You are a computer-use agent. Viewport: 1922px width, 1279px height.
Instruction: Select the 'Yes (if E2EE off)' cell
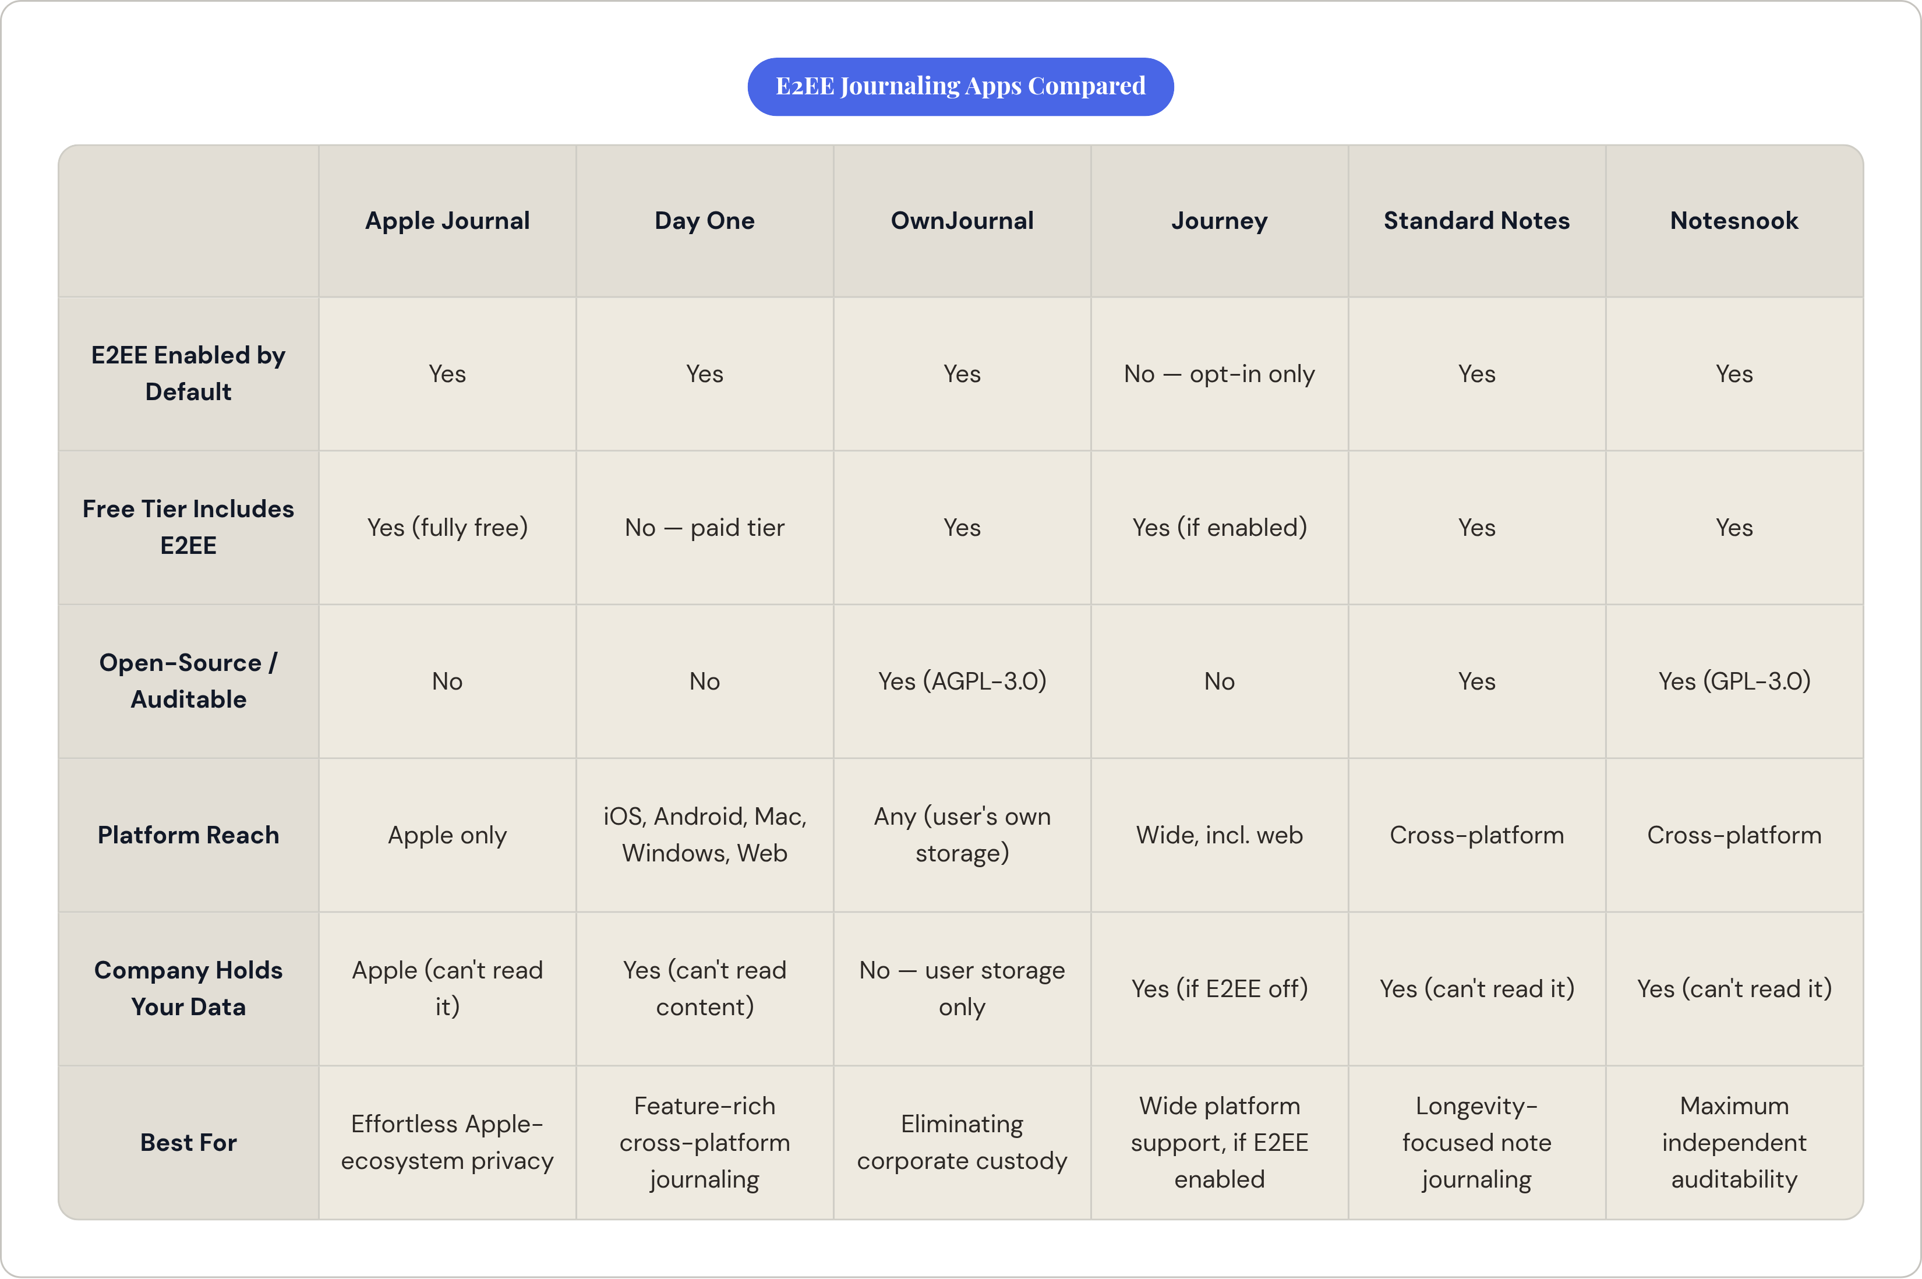tap(1219, 988)
